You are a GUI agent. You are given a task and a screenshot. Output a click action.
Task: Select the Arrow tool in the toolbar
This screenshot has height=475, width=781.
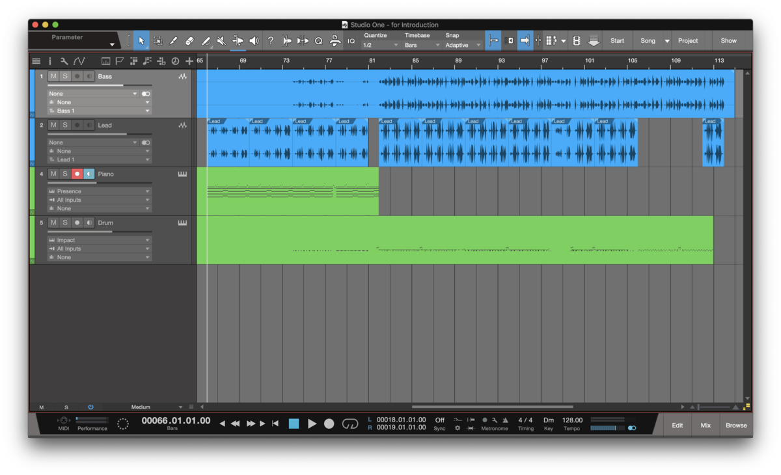[141, 41]
